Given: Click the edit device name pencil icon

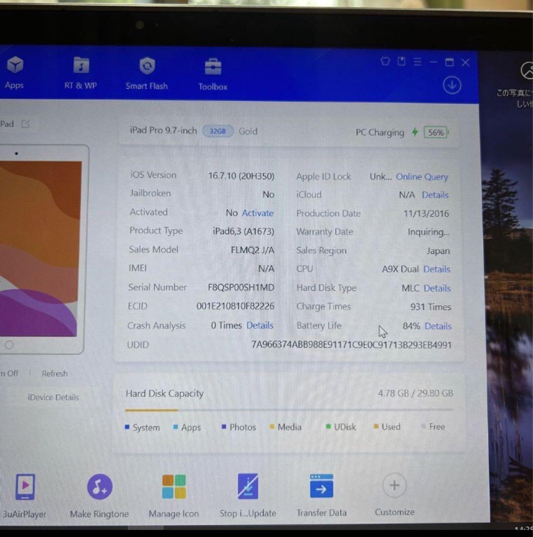Looking at the screenshot, I should 25,124.
